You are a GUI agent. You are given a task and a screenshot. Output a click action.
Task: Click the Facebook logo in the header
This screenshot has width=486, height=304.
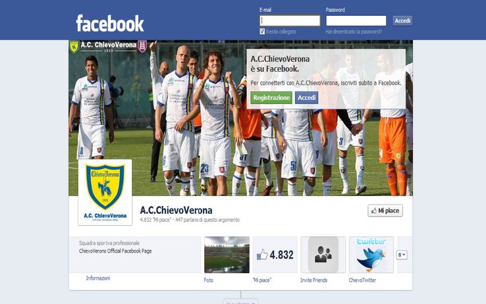(x=110, y=23)
